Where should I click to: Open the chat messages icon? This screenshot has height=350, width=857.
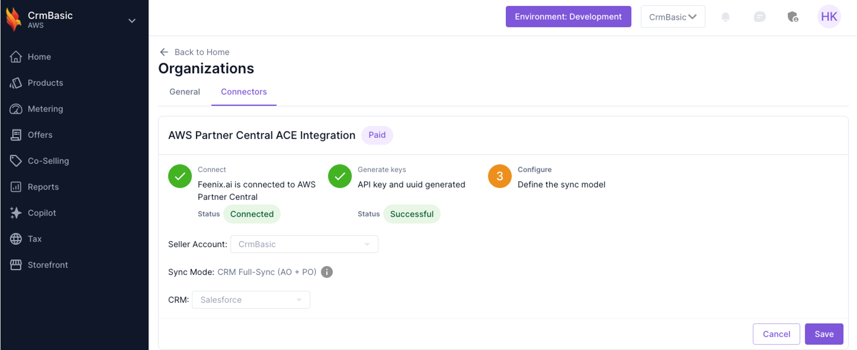(x=759, y=17)
